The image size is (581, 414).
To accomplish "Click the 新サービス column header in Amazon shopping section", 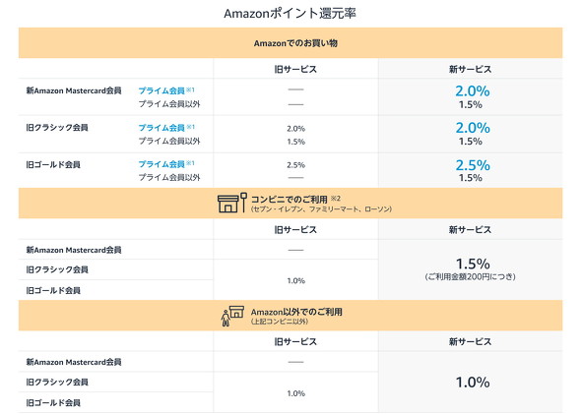I will [x=470, y=69].
